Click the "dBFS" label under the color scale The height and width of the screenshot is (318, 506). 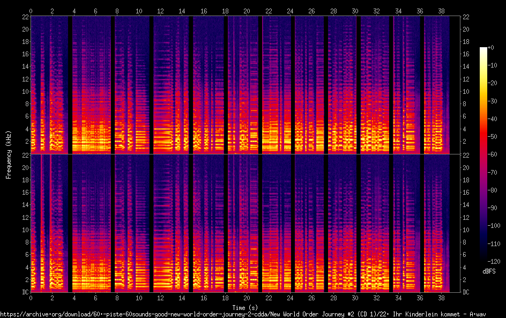coord(489,271)
